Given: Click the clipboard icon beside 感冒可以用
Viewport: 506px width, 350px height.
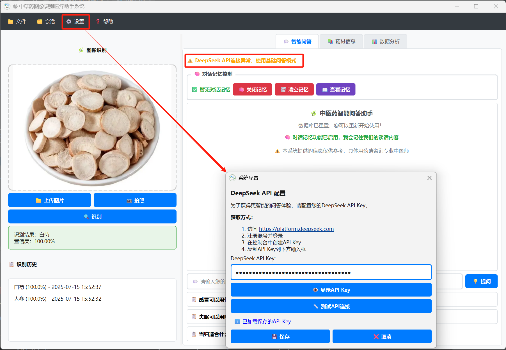Looking at the screenshot, I should coord(194,300).
